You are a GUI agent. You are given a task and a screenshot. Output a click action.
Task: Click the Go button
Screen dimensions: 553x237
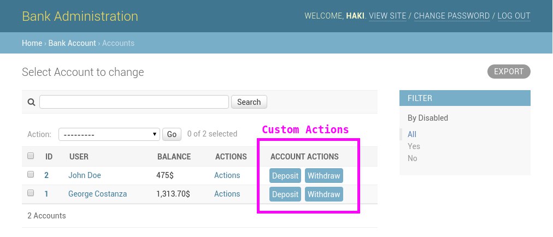172,134
